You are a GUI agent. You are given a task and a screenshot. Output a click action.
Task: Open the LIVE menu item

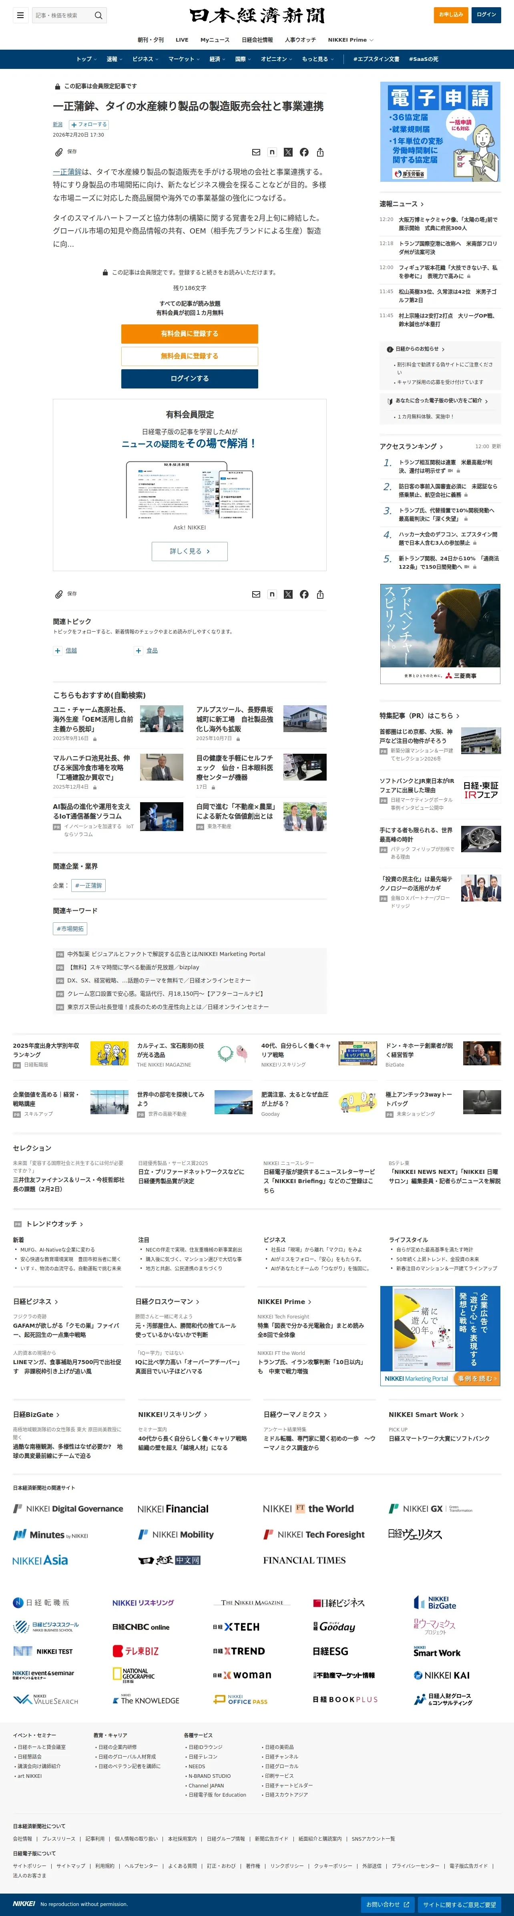pyautogui.click(x=181, y=40)
